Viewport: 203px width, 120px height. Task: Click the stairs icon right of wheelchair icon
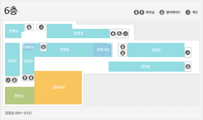pyautogui.click(x=126, y=34)
